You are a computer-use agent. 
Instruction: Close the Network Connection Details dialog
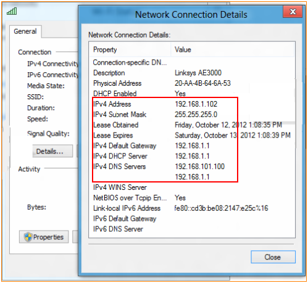293,12
